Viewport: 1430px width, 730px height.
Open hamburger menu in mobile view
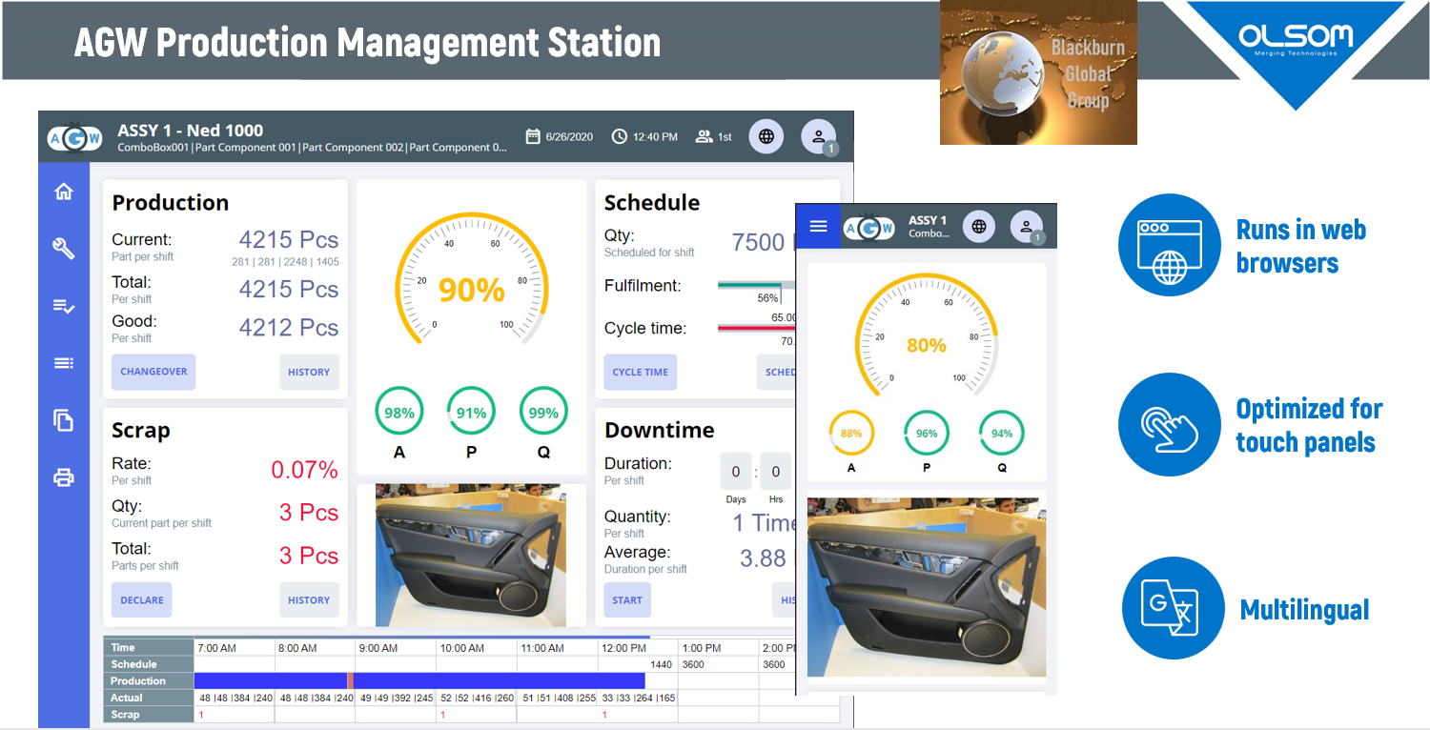(818, 227)
